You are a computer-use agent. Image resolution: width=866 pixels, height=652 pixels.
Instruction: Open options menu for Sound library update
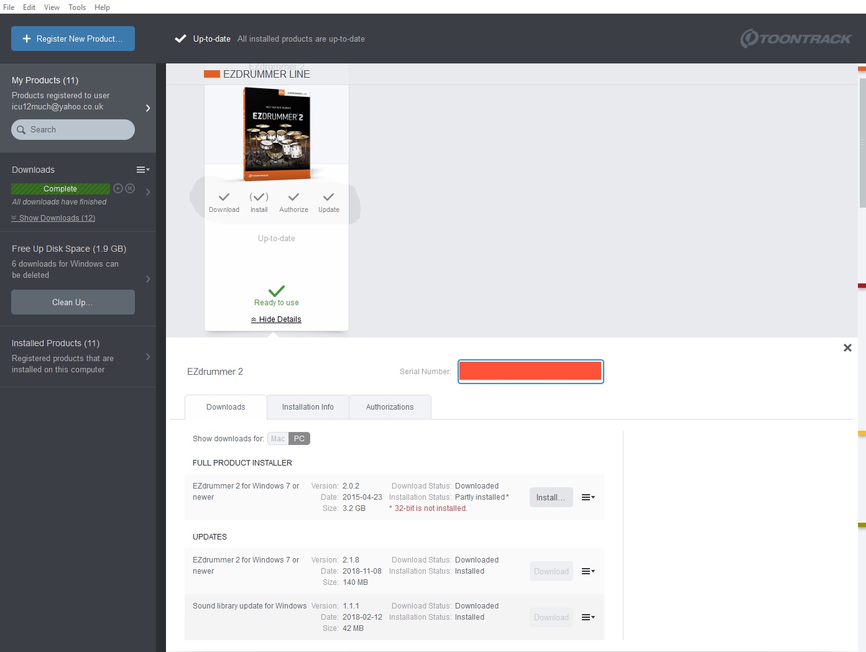[588, 617]
